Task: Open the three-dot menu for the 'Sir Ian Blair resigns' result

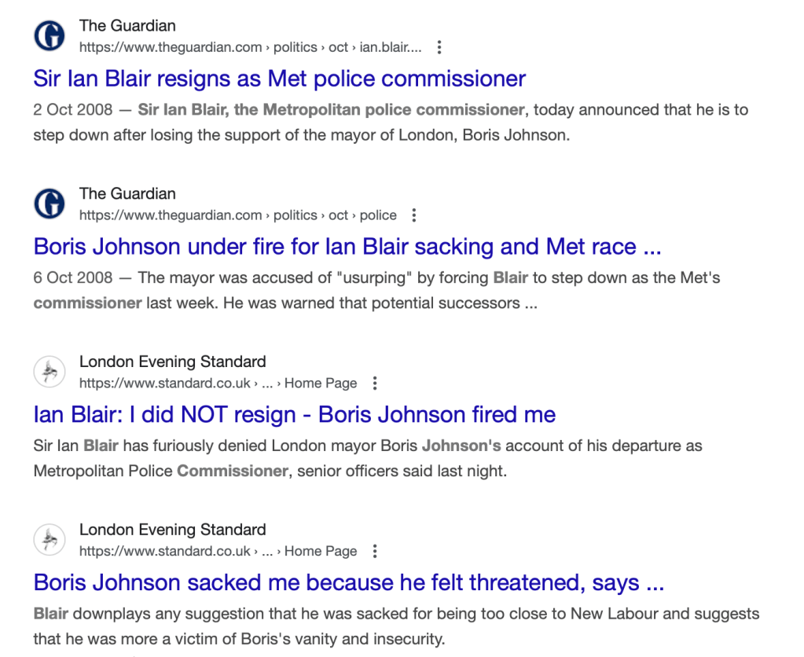Action: pyautogui.click(x=439, y=47)
